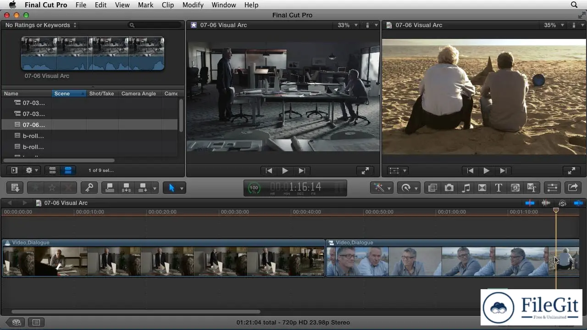Image resolution: width=587 pixels, height=330 pixels.
Task: Open the Apple menu
Action: tap(12, 5)
